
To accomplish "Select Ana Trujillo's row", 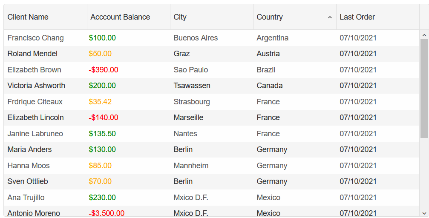I will click(26, 198).
